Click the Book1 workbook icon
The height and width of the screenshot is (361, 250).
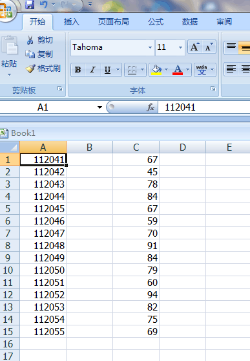coord(4,133)
